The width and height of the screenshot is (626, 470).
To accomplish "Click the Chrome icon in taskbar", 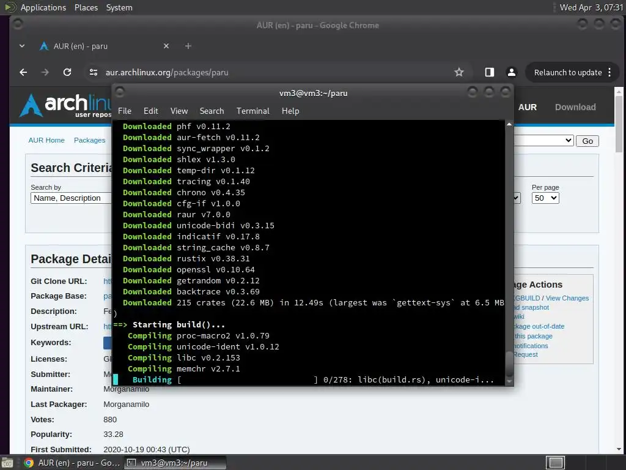I will 28,463.
